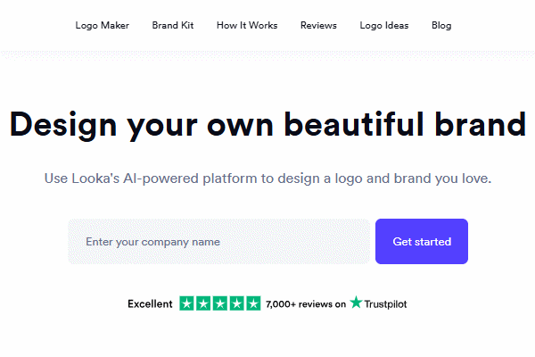Open How It Works in navigation
The image size is (535, 357).
(x=247, y=25)
